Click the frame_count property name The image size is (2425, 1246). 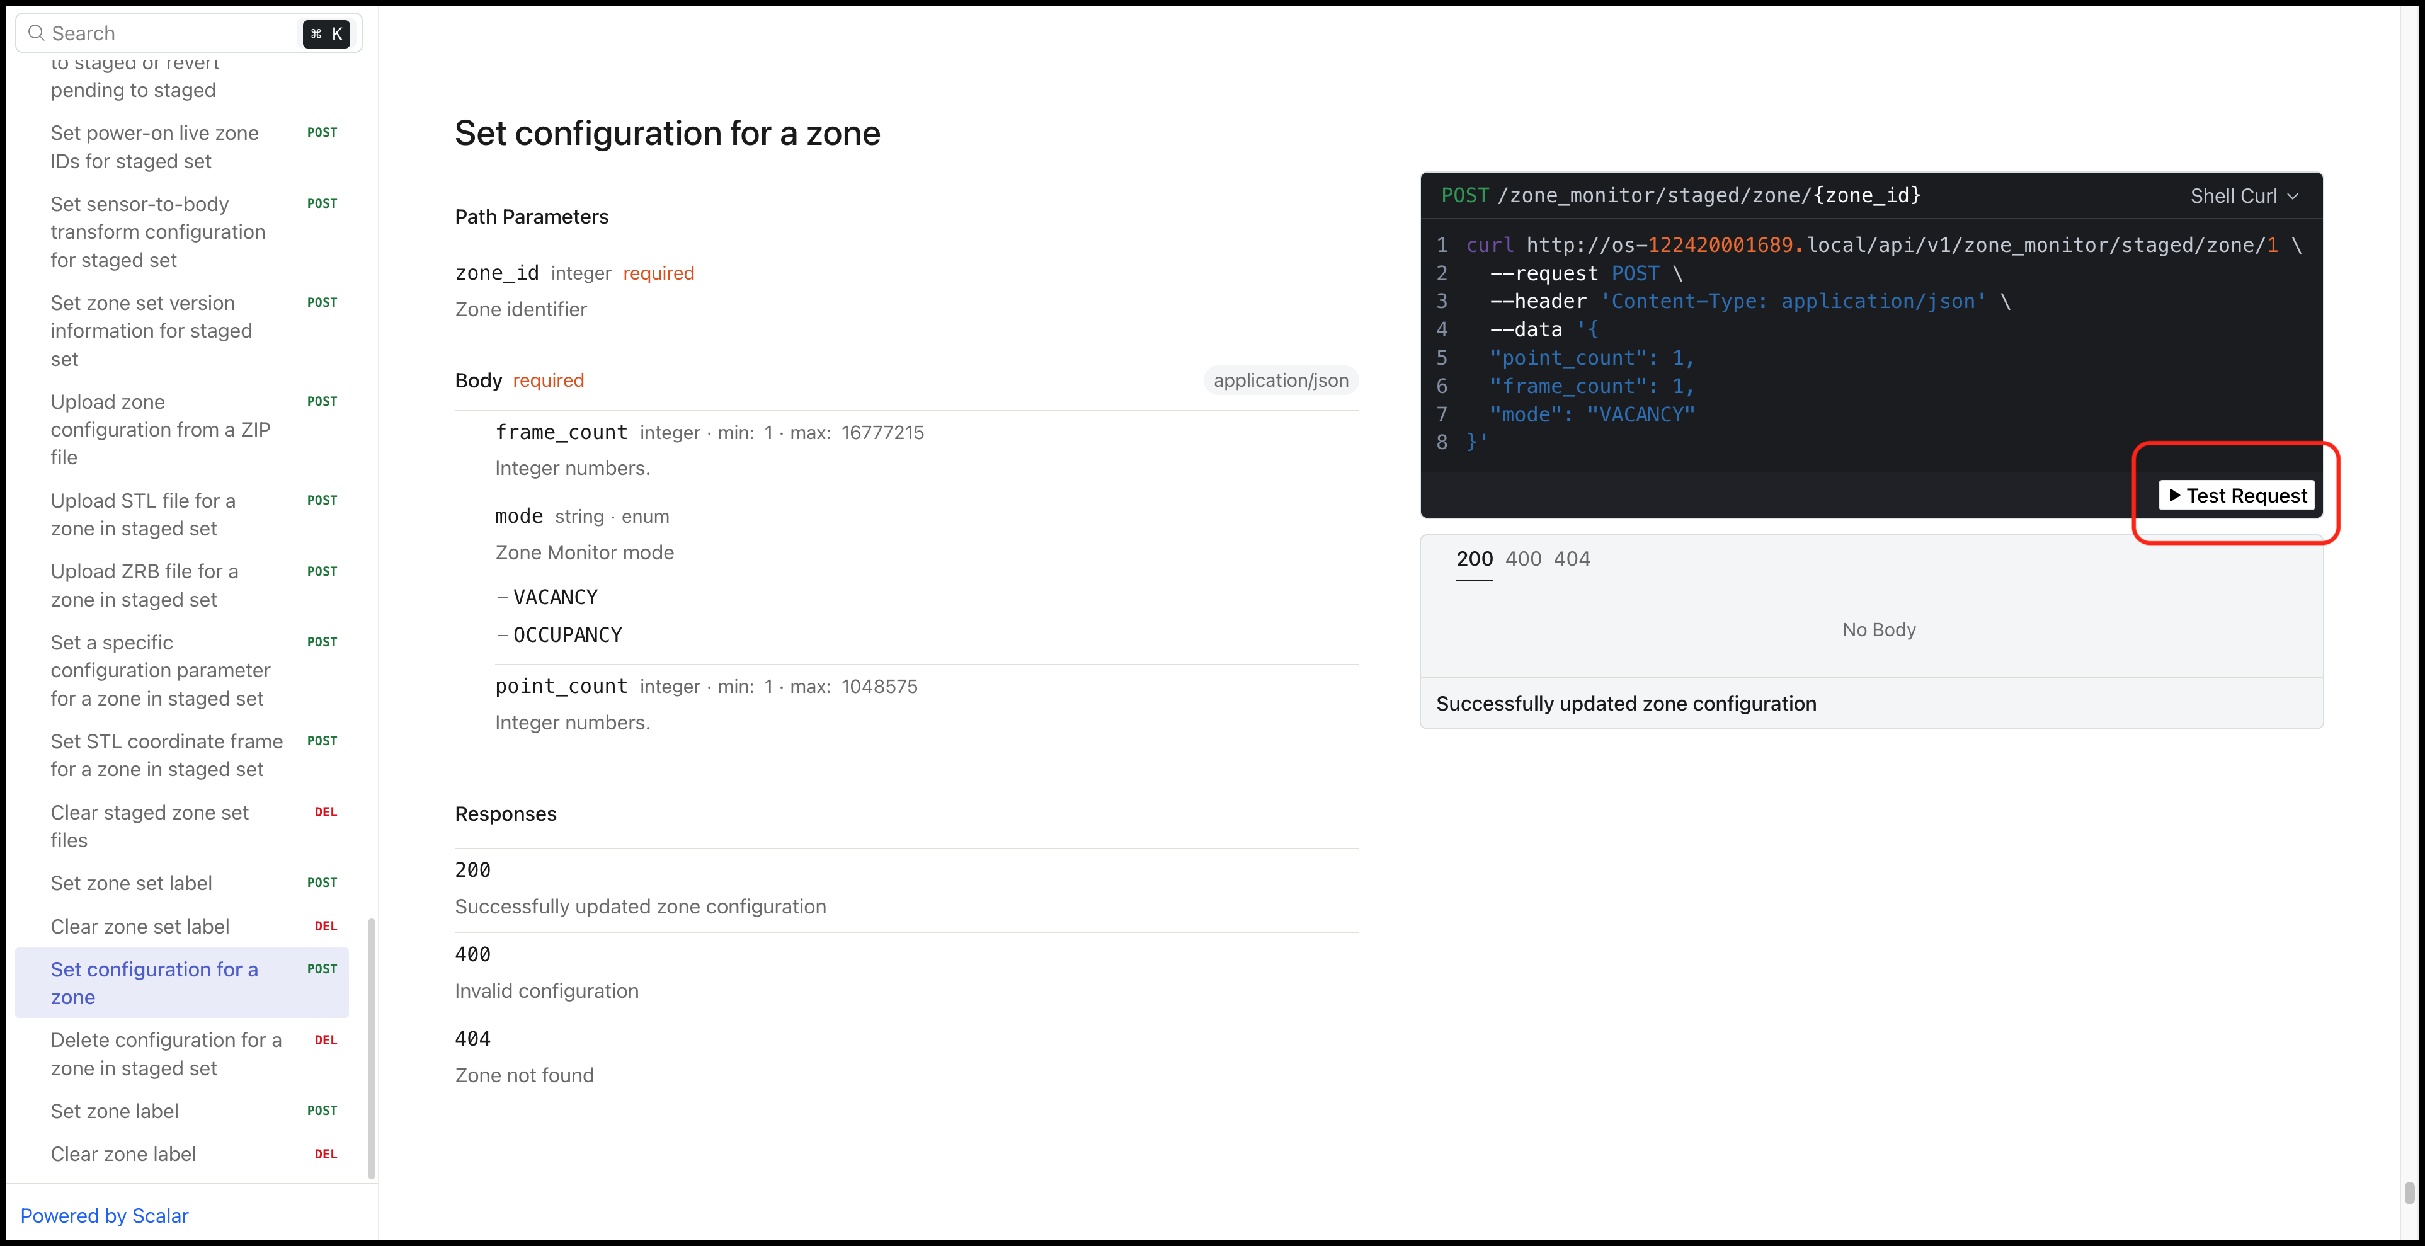click(561, 432)
